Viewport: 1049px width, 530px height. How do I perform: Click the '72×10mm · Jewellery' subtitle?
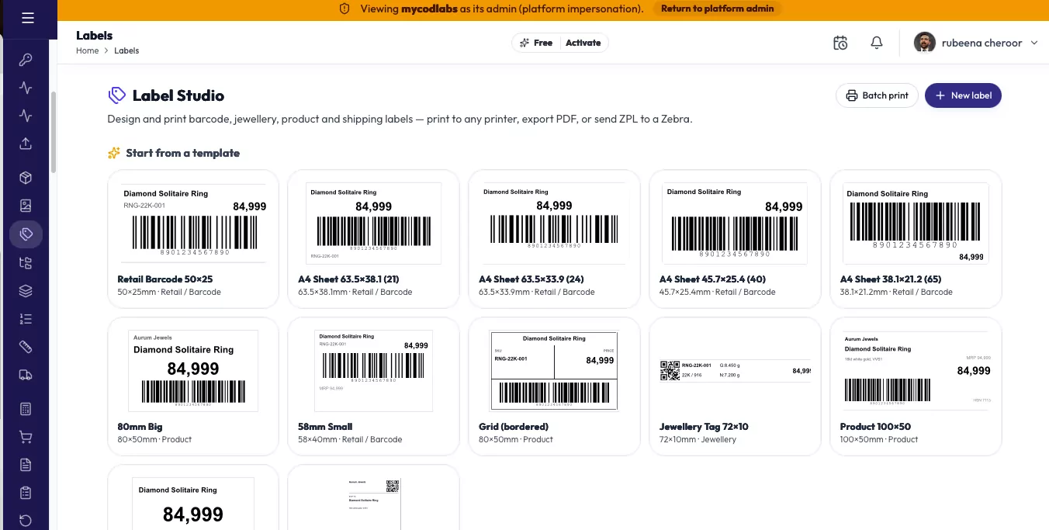click(x=698, y=439)
